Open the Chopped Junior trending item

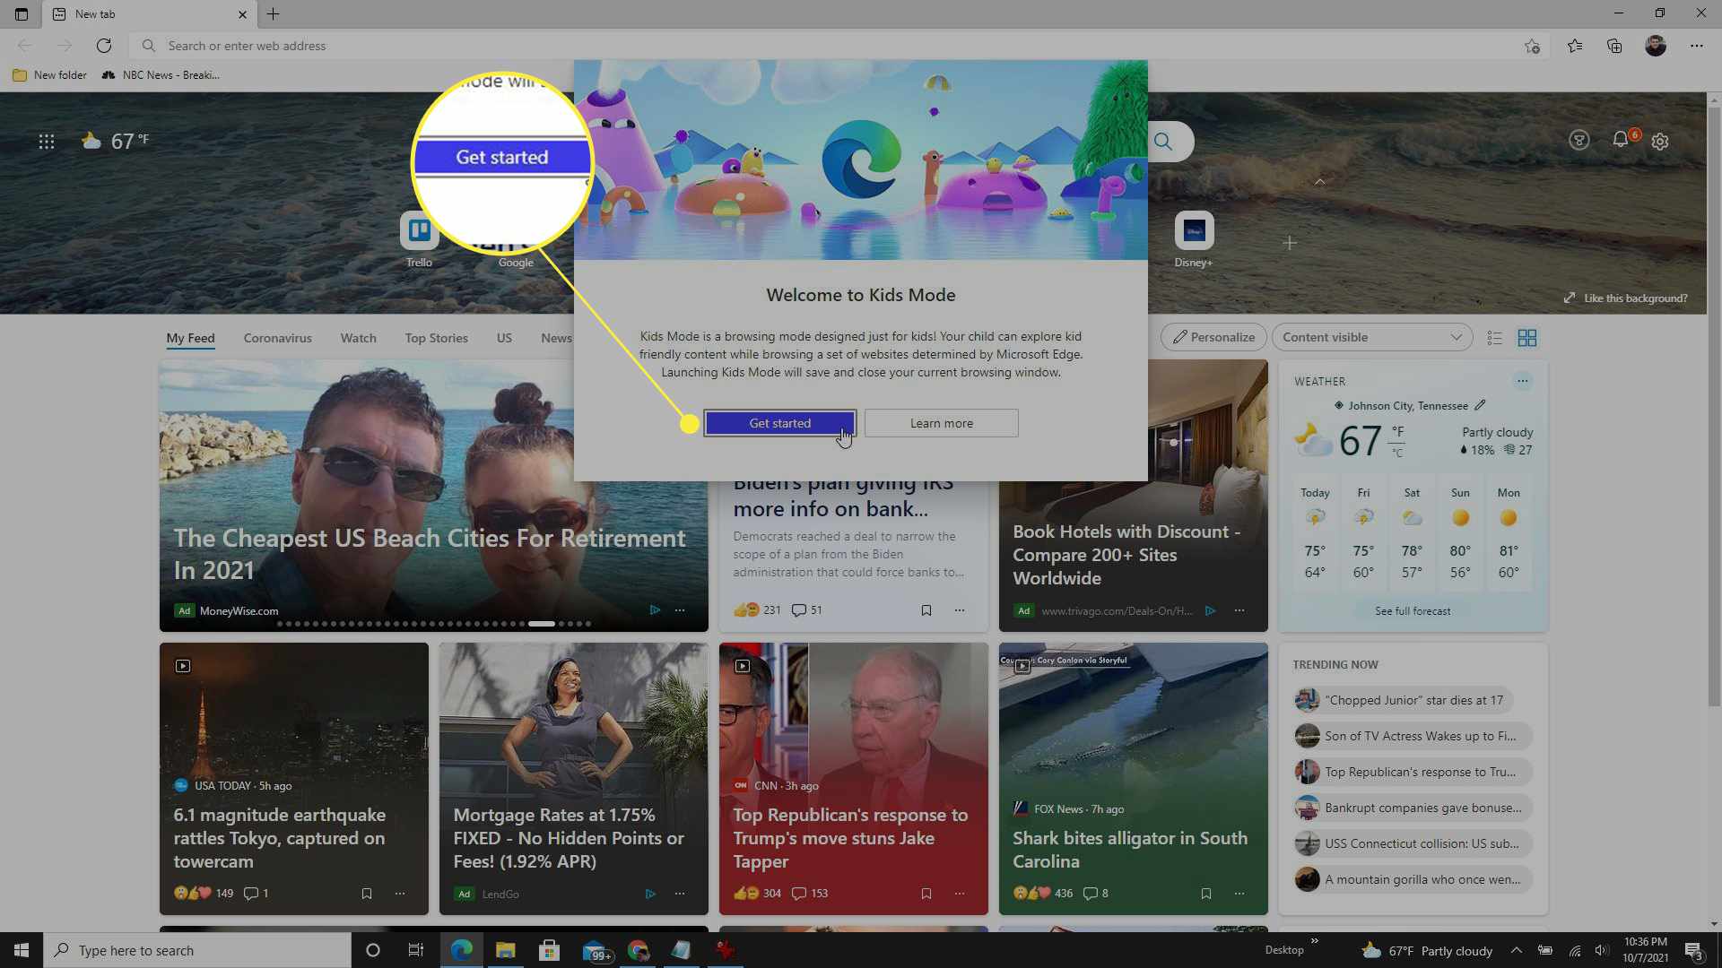[1405, 700]
